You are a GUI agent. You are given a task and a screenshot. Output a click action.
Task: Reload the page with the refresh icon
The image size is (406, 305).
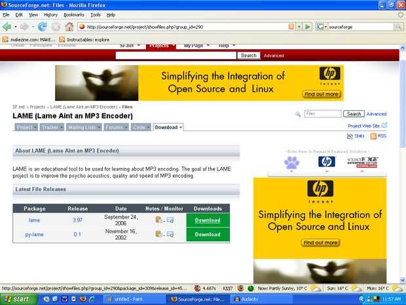[x=42, y=26]
